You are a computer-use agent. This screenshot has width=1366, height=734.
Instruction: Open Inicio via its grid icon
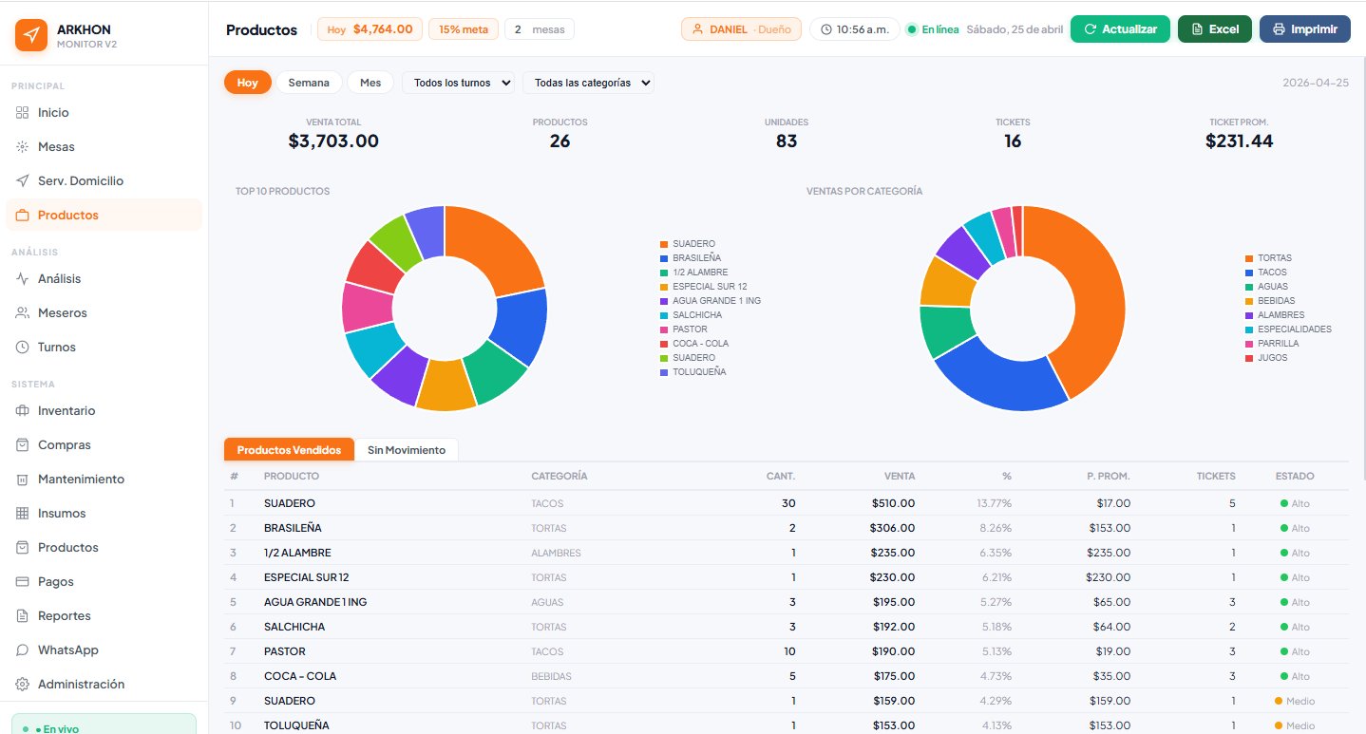point(23,113)
